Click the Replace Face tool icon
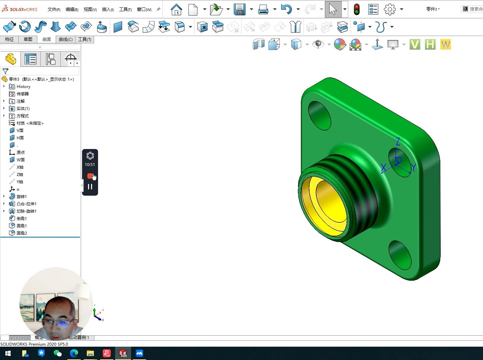The image size is (483, 360). point(218,27)
